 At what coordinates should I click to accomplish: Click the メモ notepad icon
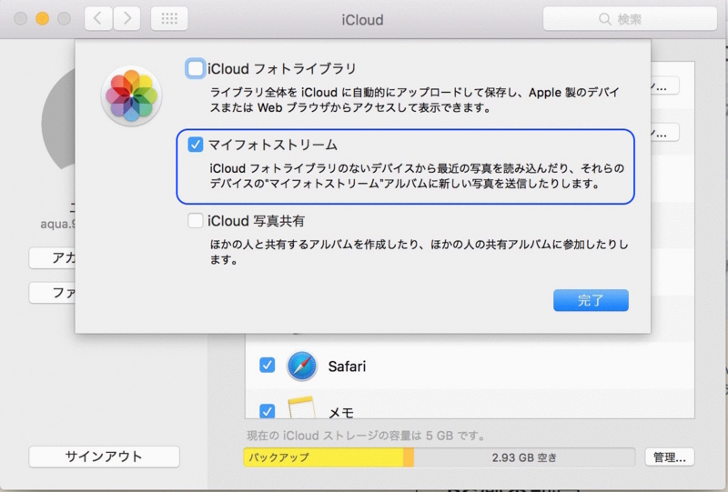pyautogui.click(x=302, y=407)
